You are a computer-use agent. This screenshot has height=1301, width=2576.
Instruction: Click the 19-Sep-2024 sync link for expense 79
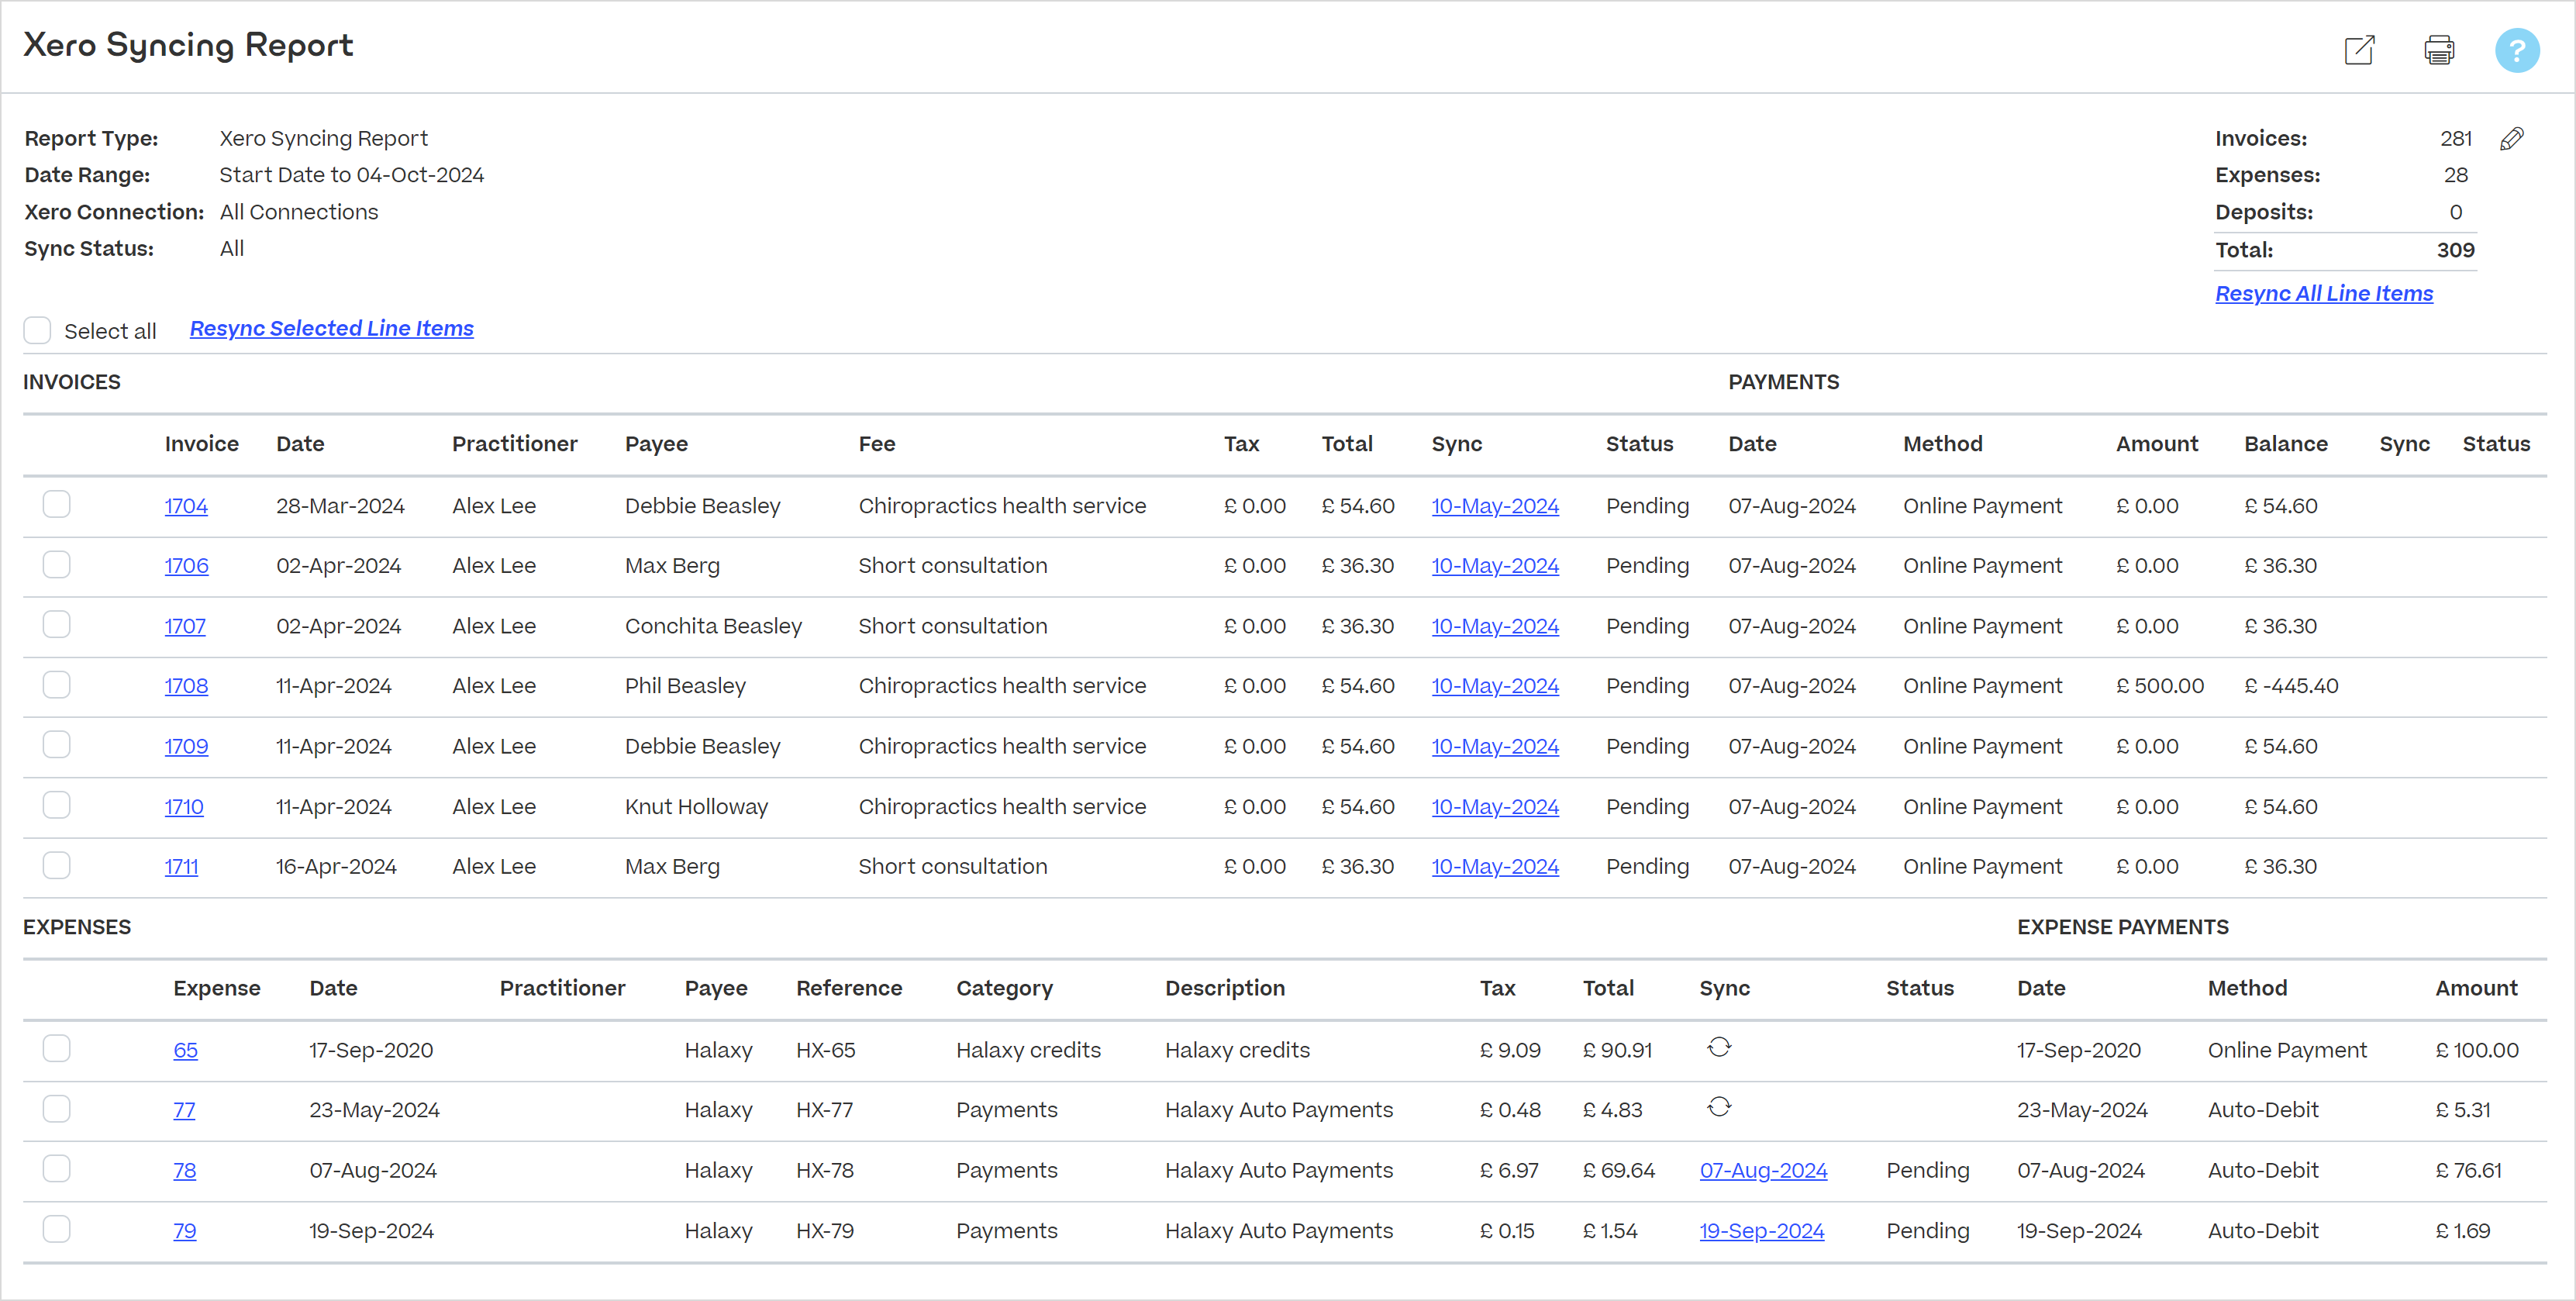click(x=1761, y=1231)
